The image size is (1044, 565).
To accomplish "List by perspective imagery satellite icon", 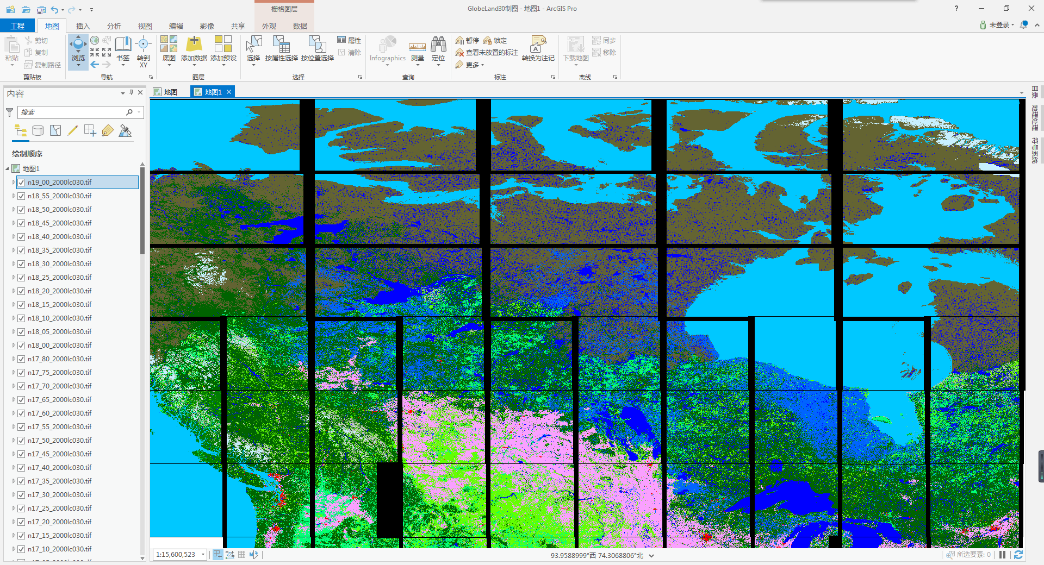I will pos(125,131).
